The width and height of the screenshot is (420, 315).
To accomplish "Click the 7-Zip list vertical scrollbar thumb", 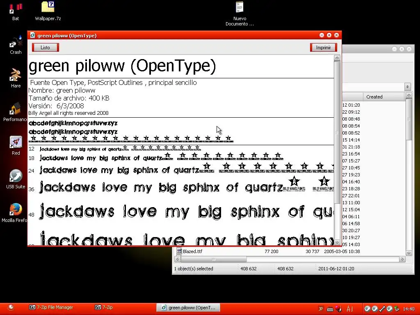I will coord(409,119).
